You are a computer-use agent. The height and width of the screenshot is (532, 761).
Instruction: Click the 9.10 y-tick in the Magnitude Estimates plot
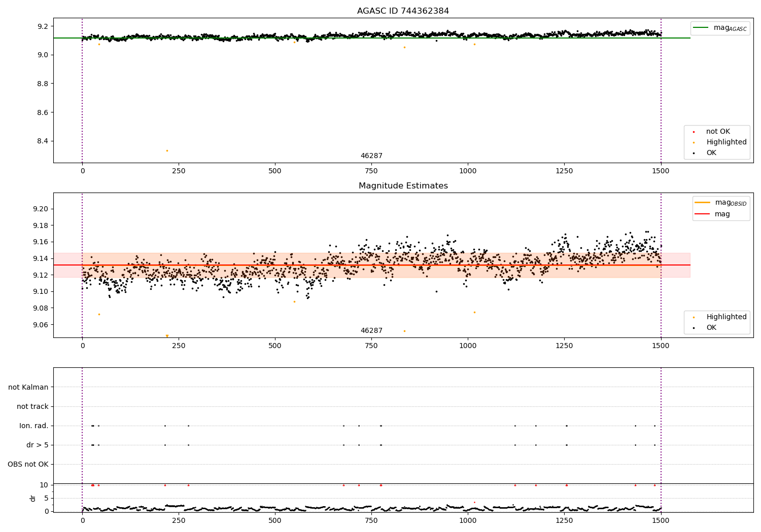pos(40,292)
